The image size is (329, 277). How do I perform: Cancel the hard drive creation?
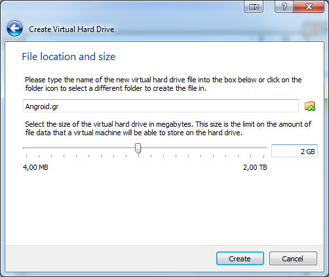pos(293,259)
